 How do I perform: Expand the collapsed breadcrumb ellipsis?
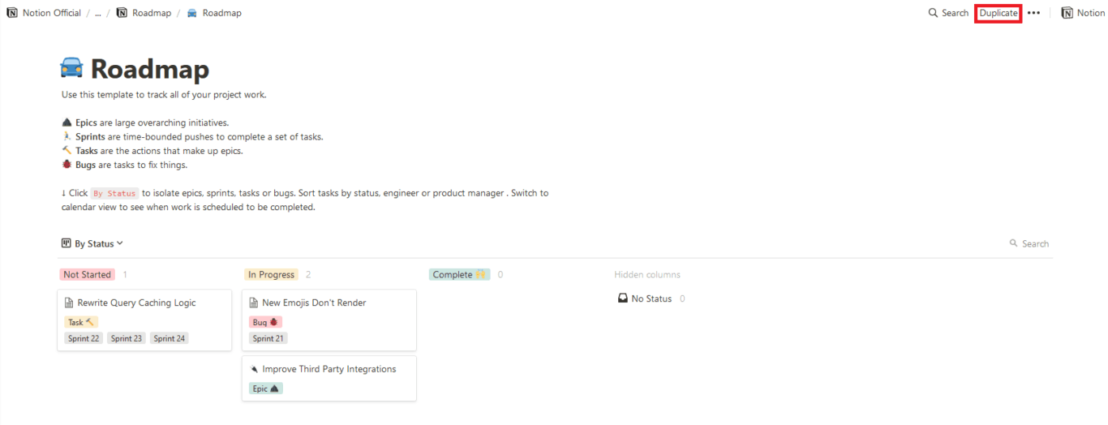tap(98, 13)
